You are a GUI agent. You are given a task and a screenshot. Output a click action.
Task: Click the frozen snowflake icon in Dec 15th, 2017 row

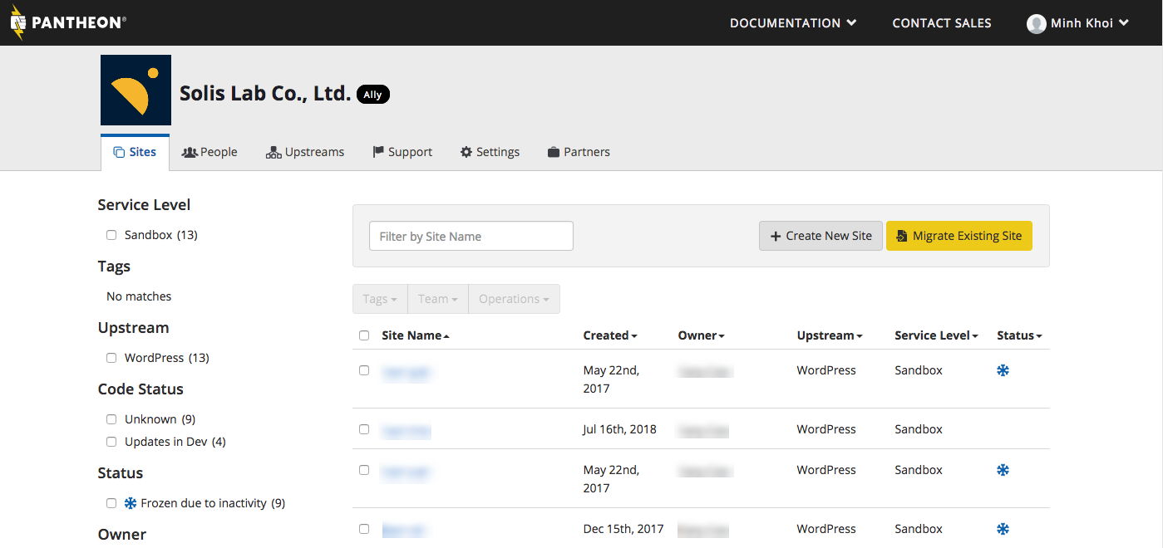1003,529
